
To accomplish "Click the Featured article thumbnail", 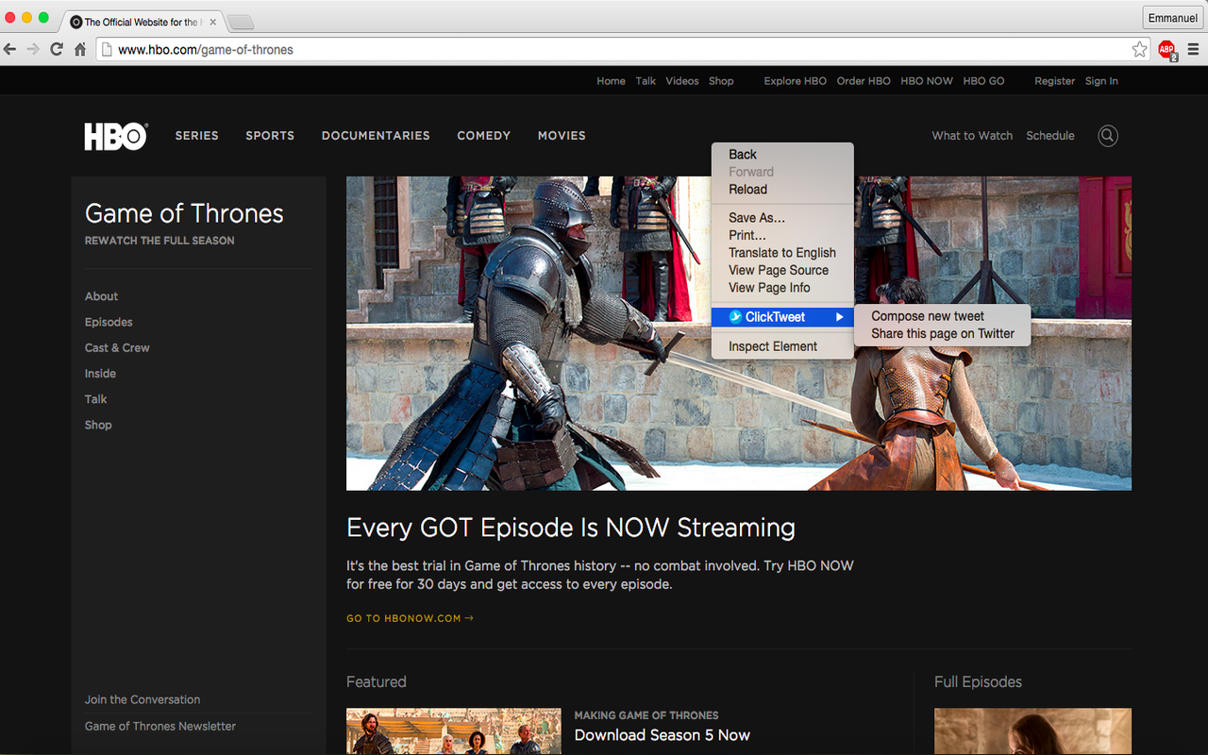I will [x=453, y=731].
